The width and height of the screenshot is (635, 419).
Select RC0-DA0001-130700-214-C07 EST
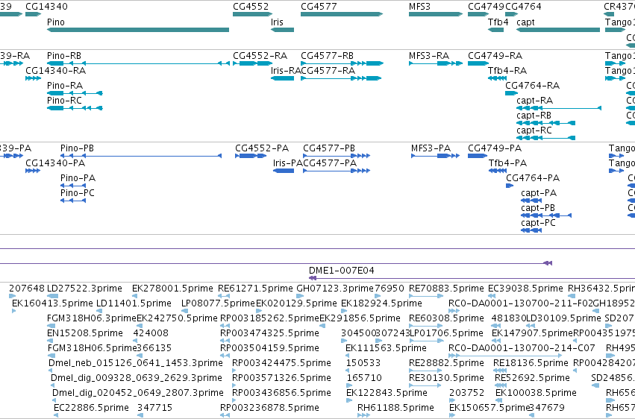[505, 356]
